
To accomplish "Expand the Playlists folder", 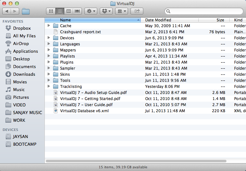I will [49, 56].
